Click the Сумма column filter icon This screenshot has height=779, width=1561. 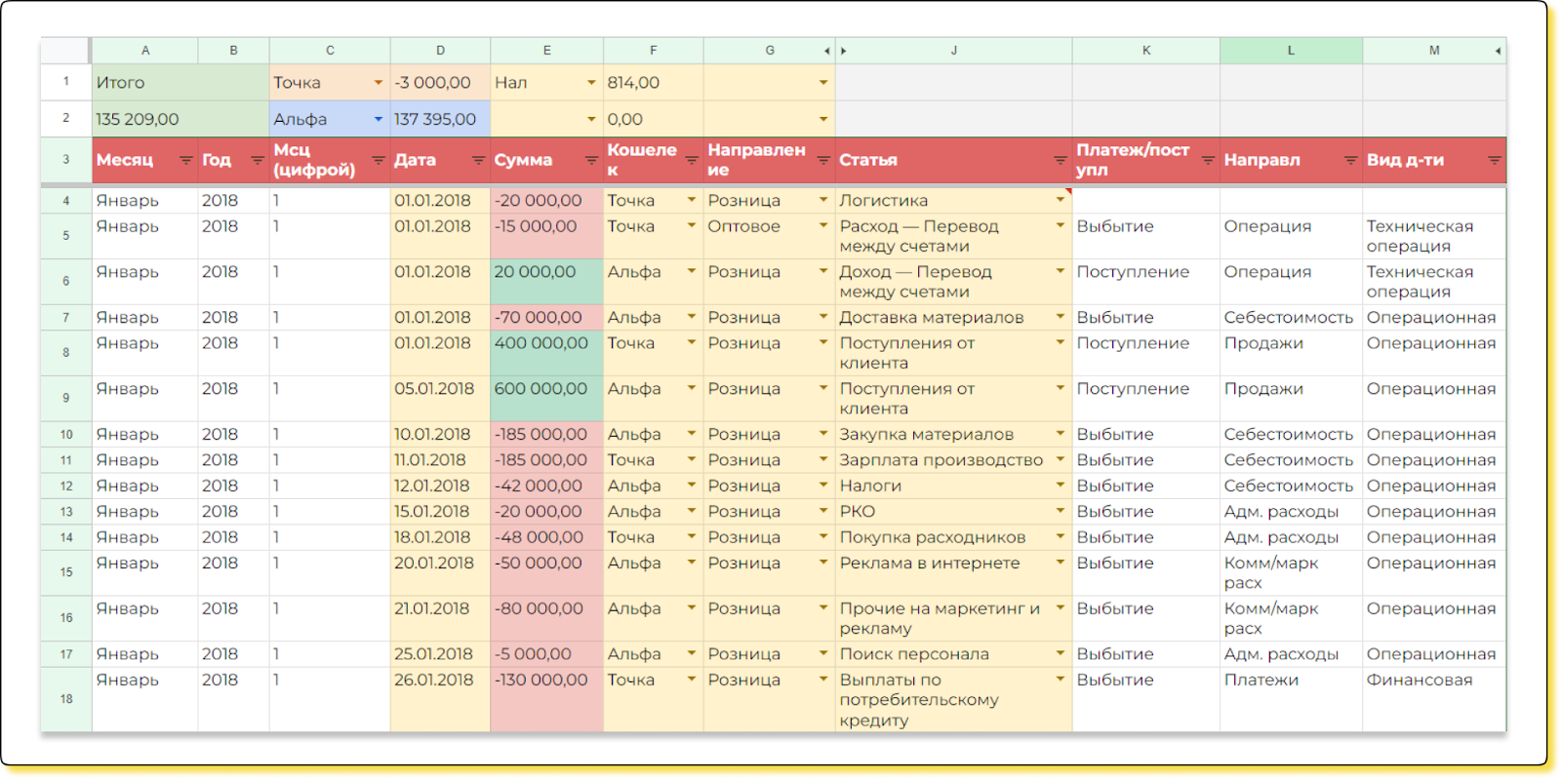coord(591,160)
